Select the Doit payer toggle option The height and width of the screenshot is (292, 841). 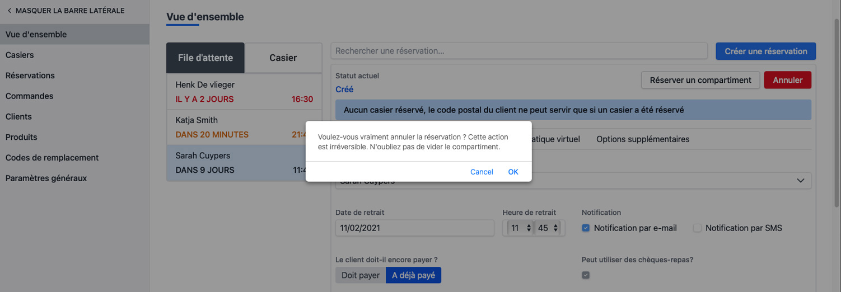[x=361, y=275]
